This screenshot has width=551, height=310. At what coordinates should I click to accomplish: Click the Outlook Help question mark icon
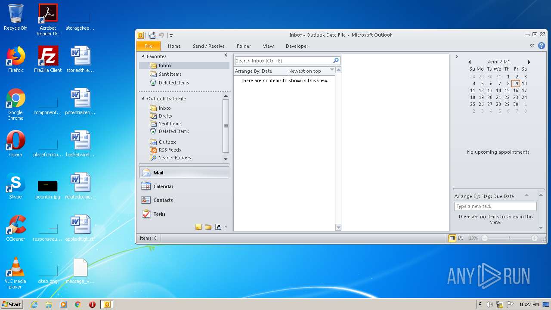(x=542, y=46)
